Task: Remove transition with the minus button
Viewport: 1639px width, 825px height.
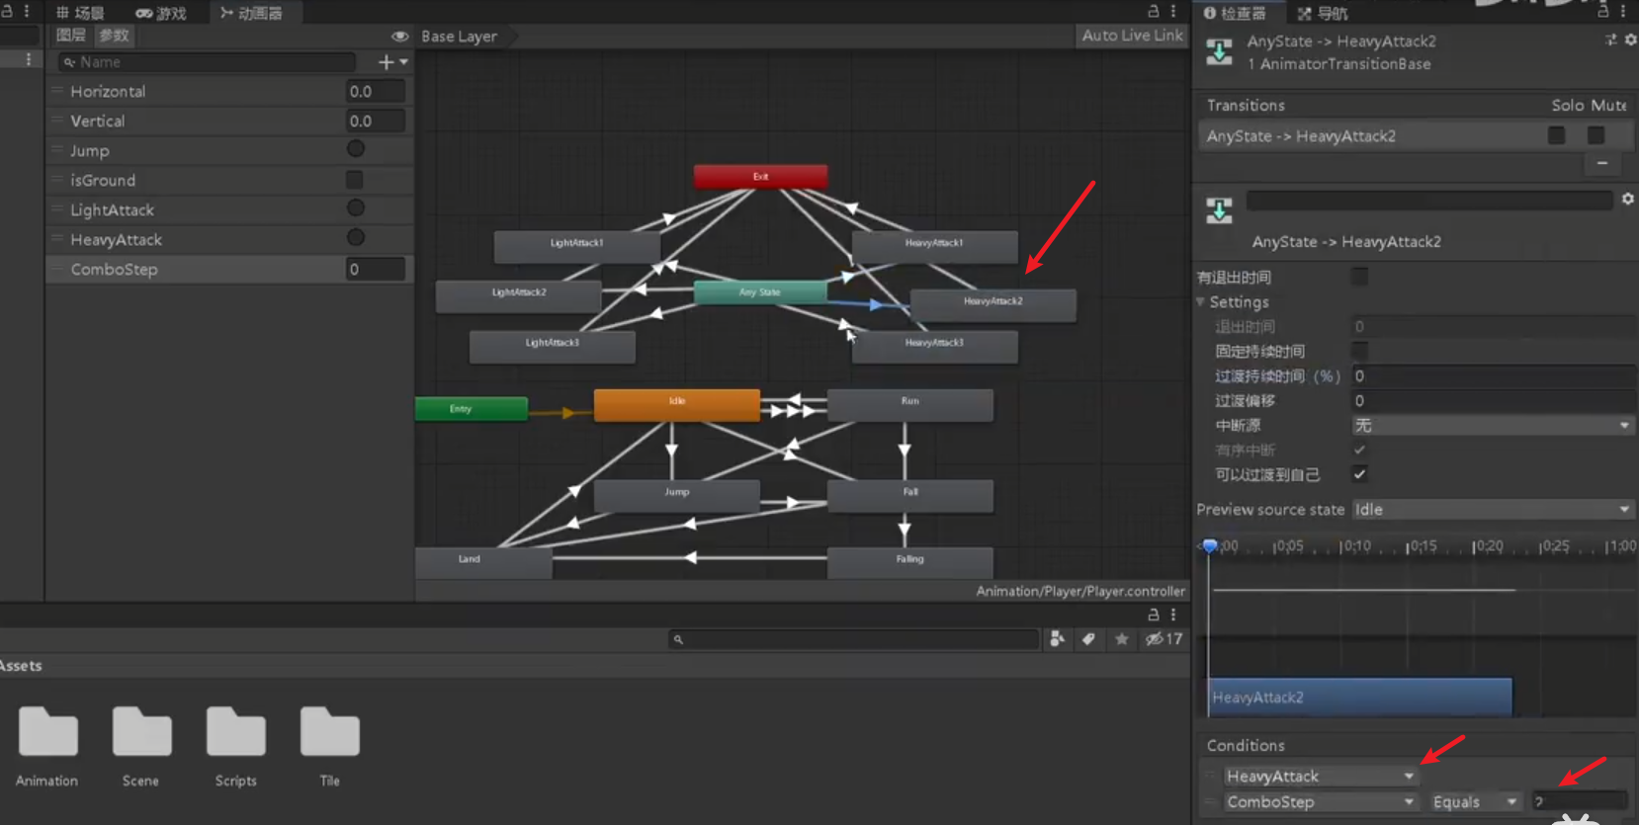Action: tap(1602, 164)
